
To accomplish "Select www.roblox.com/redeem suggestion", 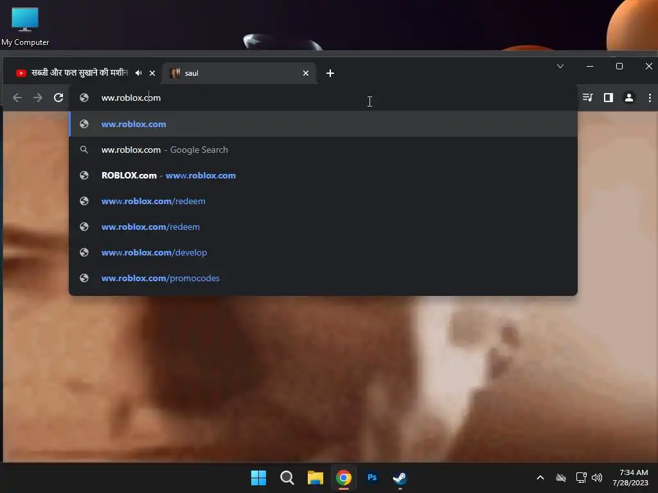I will pos(323,201).
